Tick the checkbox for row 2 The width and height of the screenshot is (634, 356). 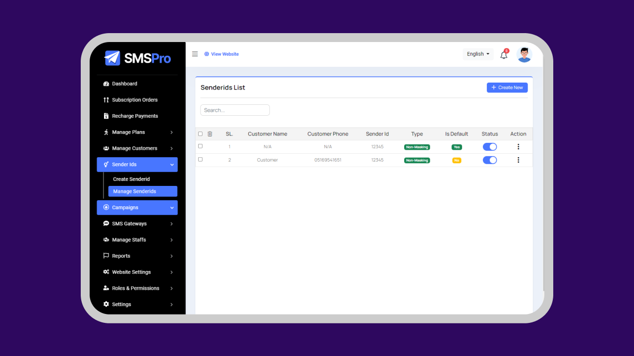tap(200, 159)
